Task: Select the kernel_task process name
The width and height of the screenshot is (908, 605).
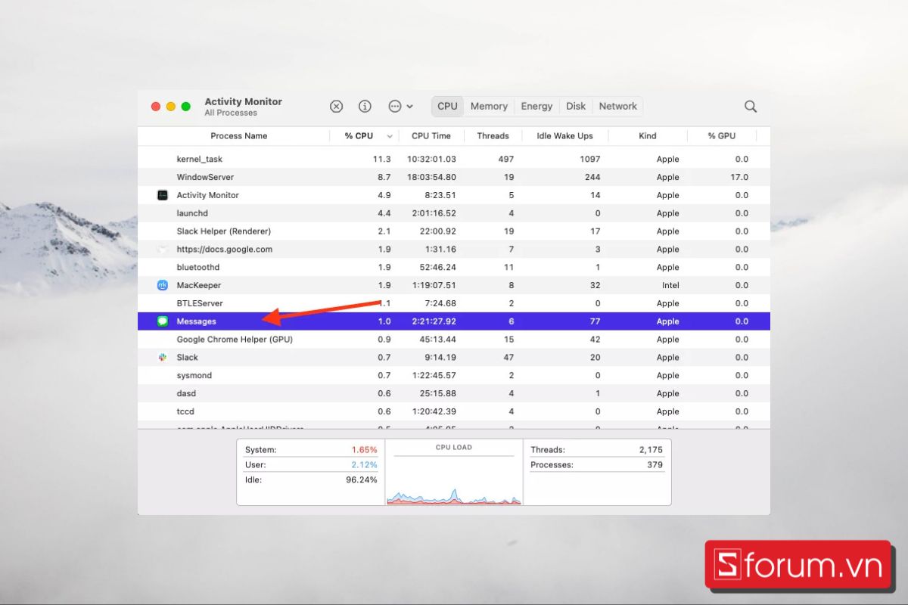Action: pos(199,160)
